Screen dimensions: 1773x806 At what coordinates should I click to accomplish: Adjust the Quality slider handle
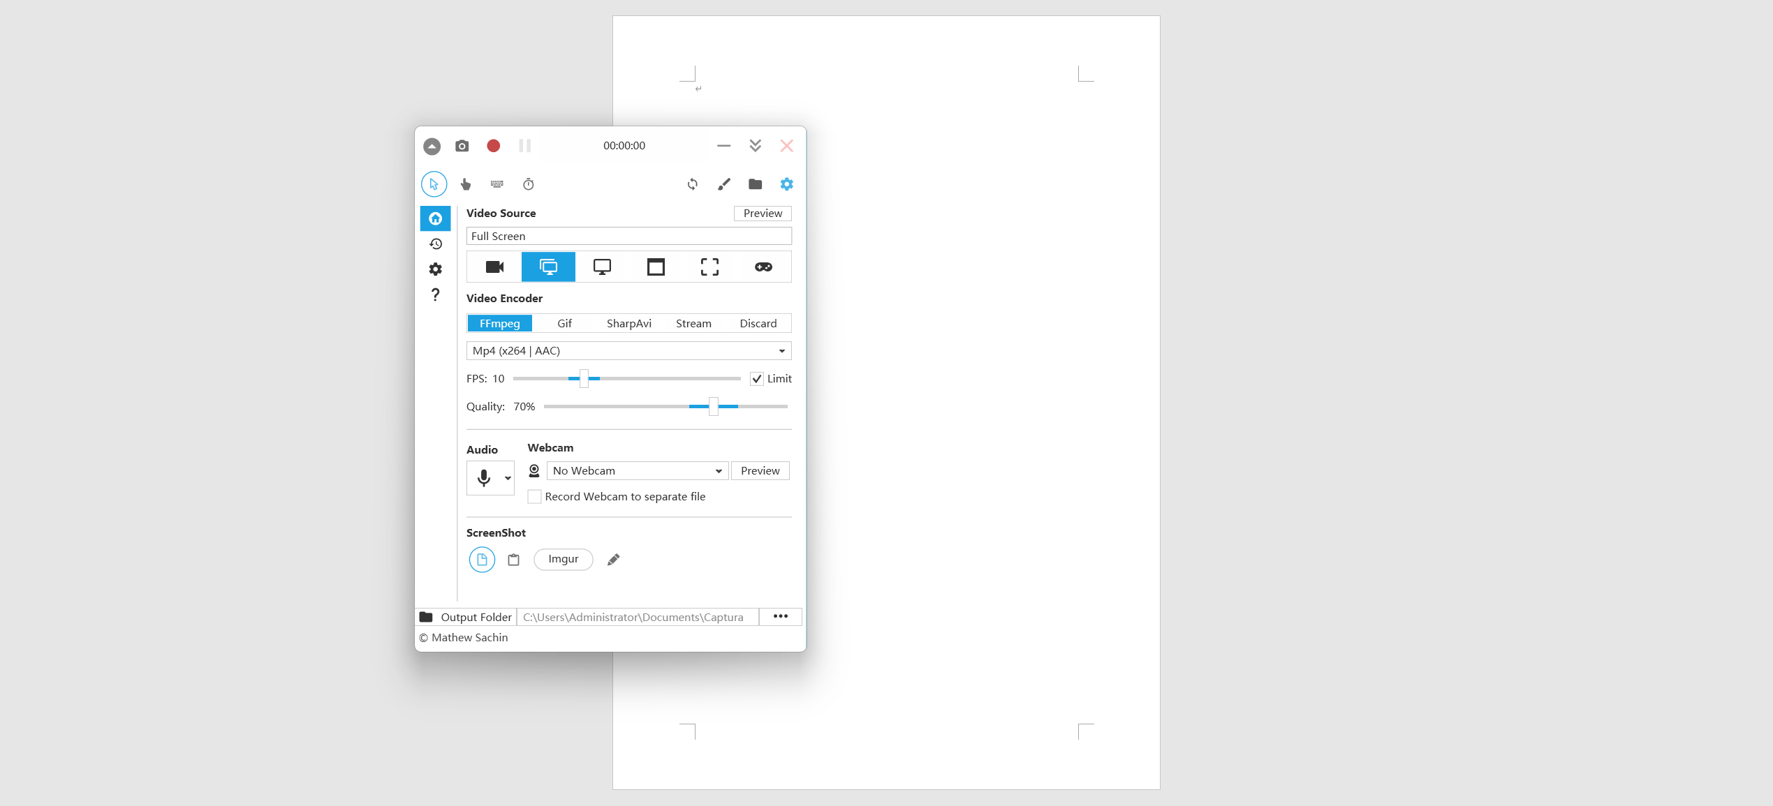(x=713, y=407)
